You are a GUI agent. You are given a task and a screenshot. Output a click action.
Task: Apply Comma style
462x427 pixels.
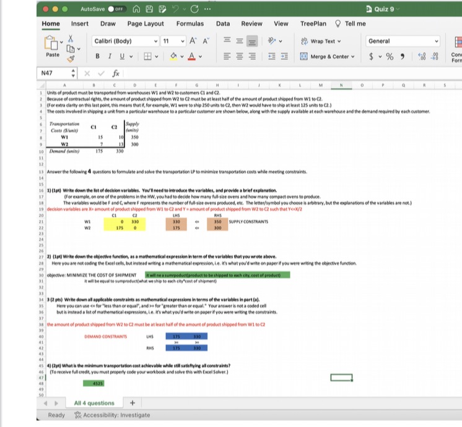tap(403, 56)
